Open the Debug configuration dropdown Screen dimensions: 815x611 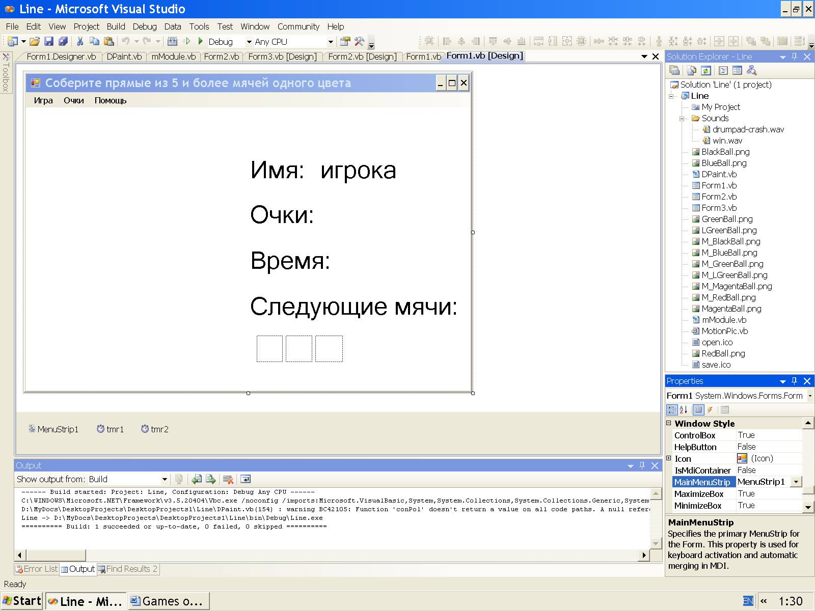click(x=249, y=42)
